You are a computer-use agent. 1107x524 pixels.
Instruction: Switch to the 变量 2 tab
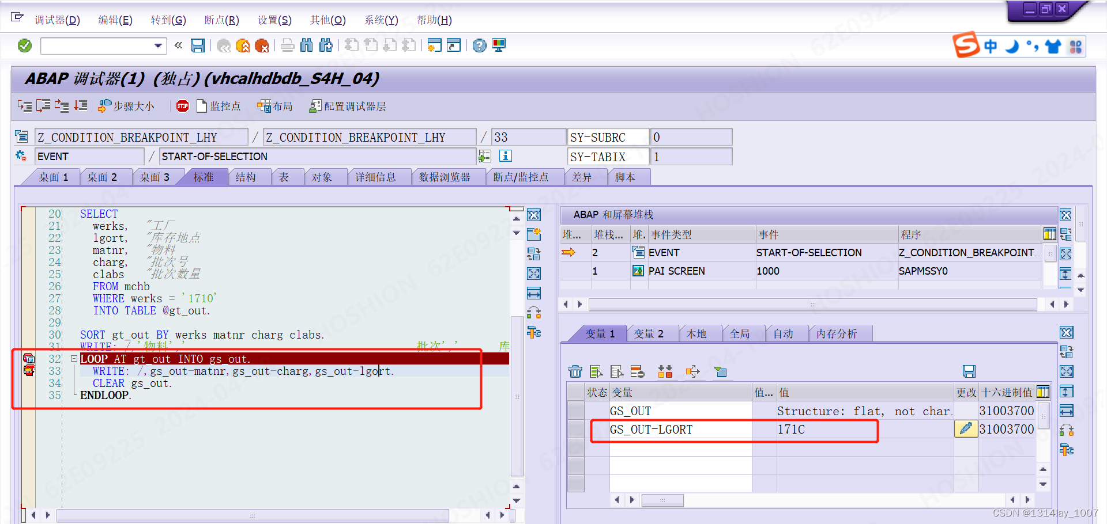tap(649, 334)
